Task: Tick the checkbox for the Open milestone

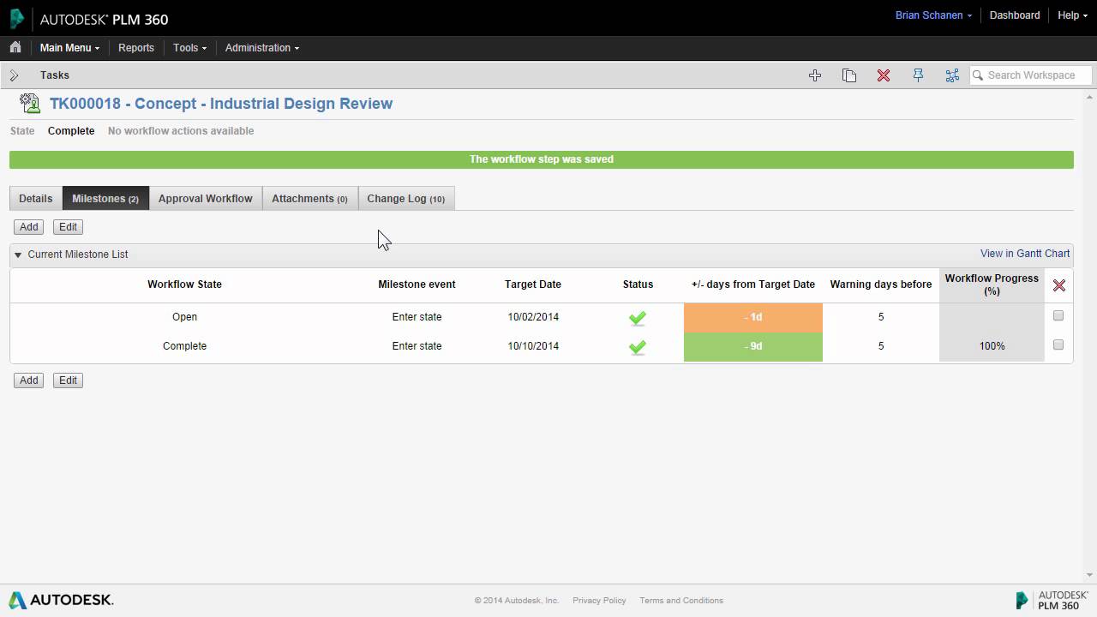Action: pyautogui.click(x=1058, y=315)
